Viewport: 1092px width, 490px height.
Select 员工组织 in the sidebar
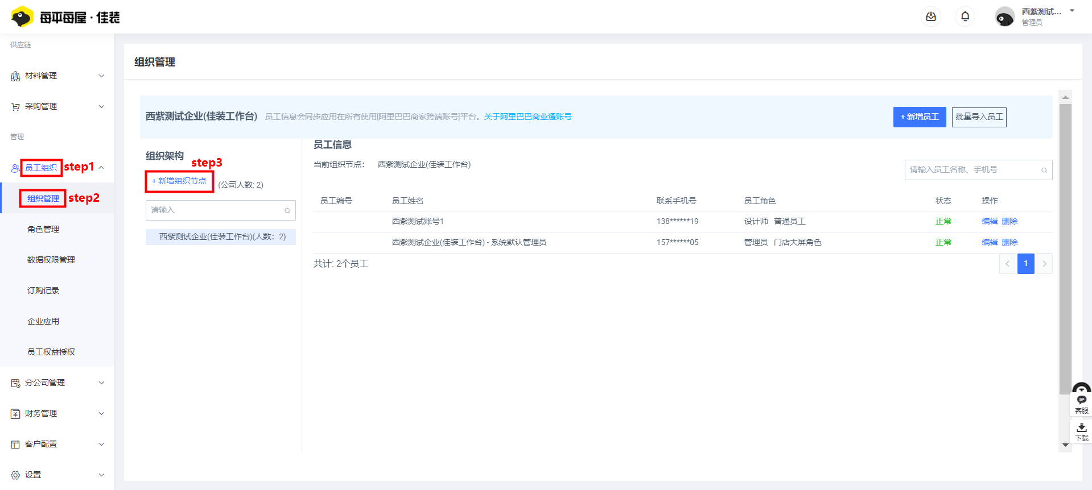point(41,168)
